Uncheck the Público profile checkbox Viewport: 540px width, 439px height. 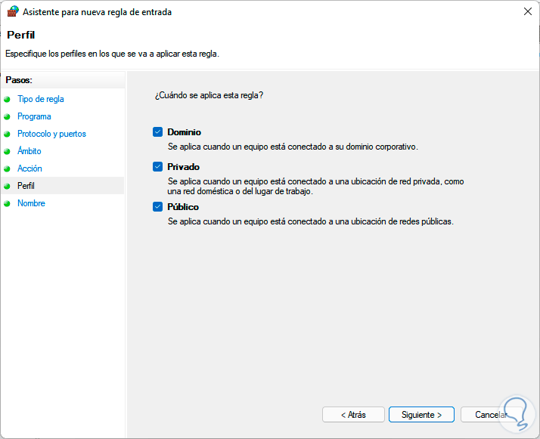tap(158, 207)
